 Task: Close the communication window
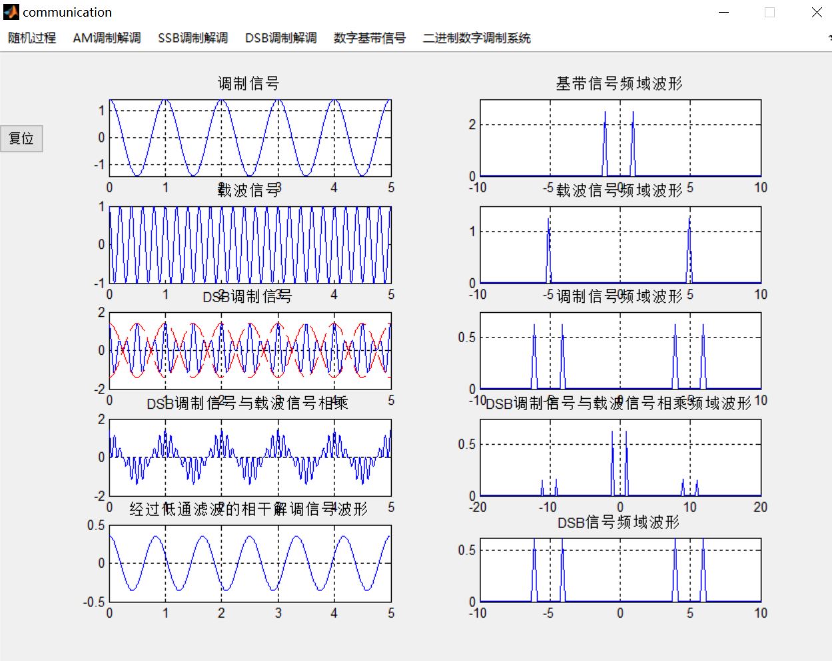817,12
